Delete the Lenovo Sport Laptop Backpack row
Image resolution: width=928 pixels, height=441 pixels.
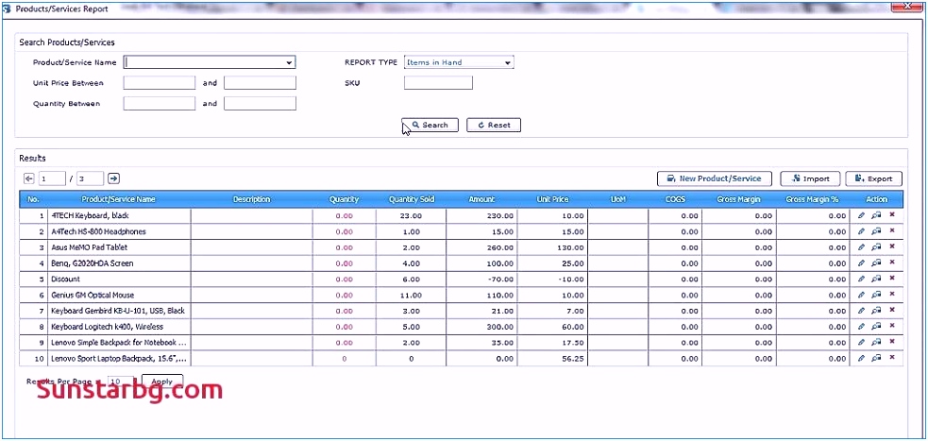point(892,358)
